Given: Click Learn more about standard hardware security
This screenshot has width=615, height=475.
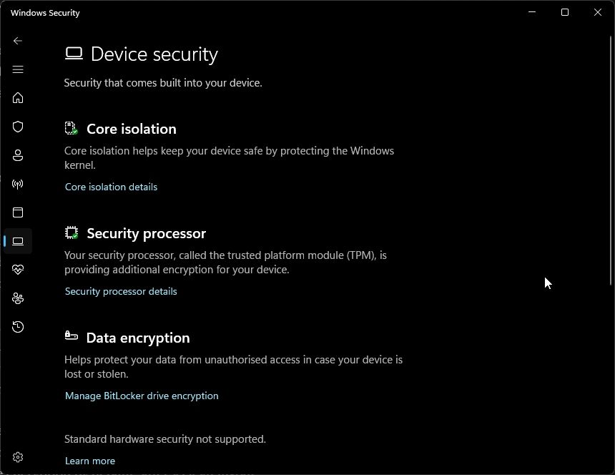Looking at the screenshot, I should [x=90, y=461].
